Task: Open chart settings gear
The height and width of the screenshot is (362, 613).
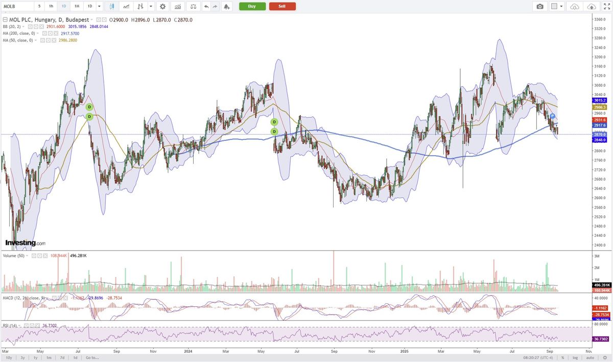Action: (x=162, y=6)
